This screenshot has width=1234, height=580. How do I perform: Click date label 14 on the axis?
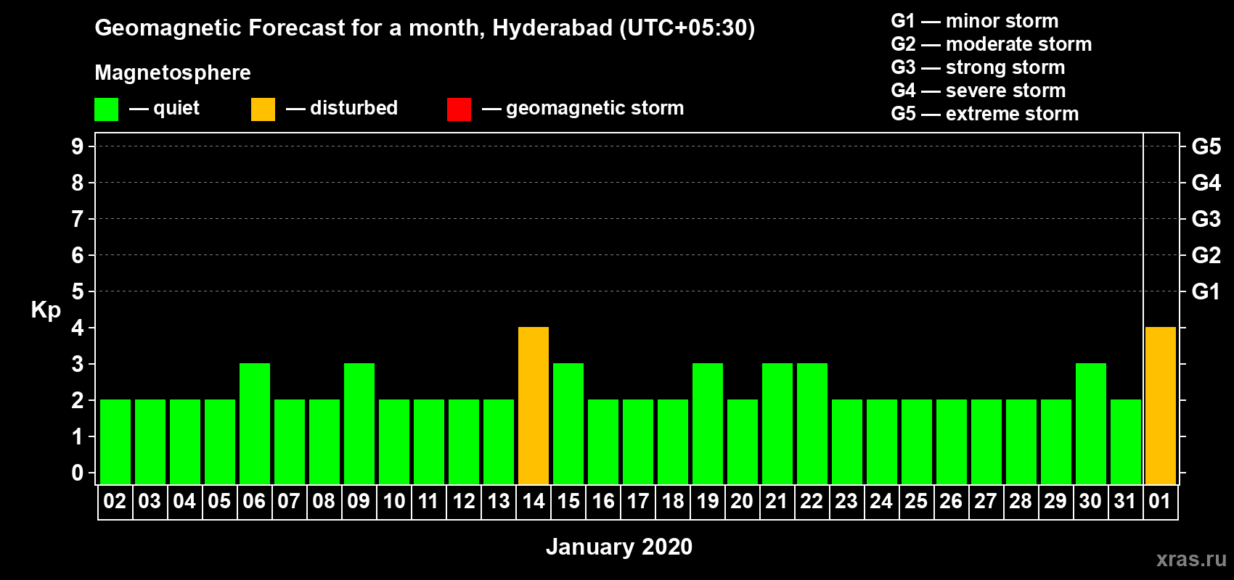click(534, 501)
